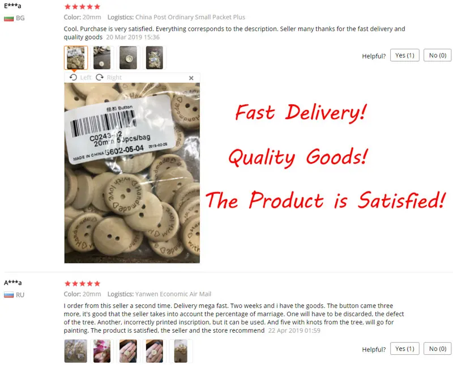Open first photo thumbnail in A***a's review
Viewport: 453px width, 365px height.
[76, 351]
